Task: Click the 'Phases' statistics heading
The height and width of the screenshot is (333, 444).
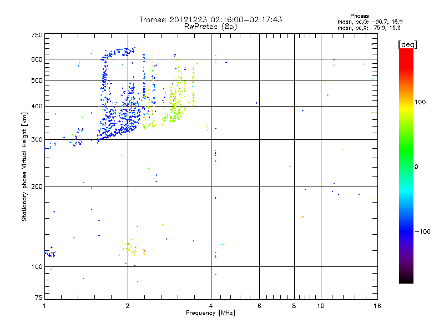Action: pyautogui.click(x=359, y=16)
